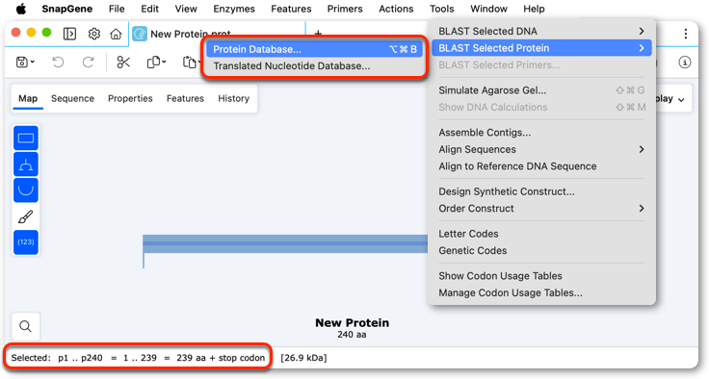Copy selection with copy icon
This screenshot has width=709, height=379.
pos(153,62)
